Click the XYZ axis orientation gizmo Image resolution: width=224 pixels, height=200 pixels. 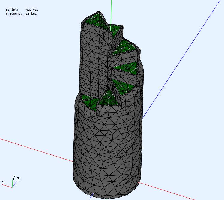[11, 182]
